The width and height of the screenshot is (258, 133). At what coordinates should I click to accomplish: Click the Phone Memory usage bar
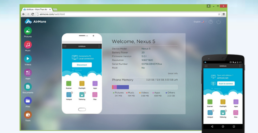145,87
